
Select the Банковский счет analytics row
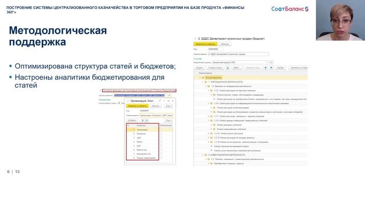coord(149,154)
